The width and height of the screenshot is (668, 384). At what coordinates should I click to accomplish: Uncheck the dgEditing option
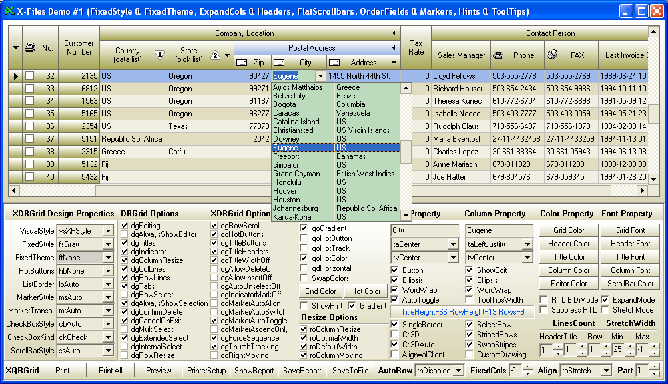click(x=125, y=226)
